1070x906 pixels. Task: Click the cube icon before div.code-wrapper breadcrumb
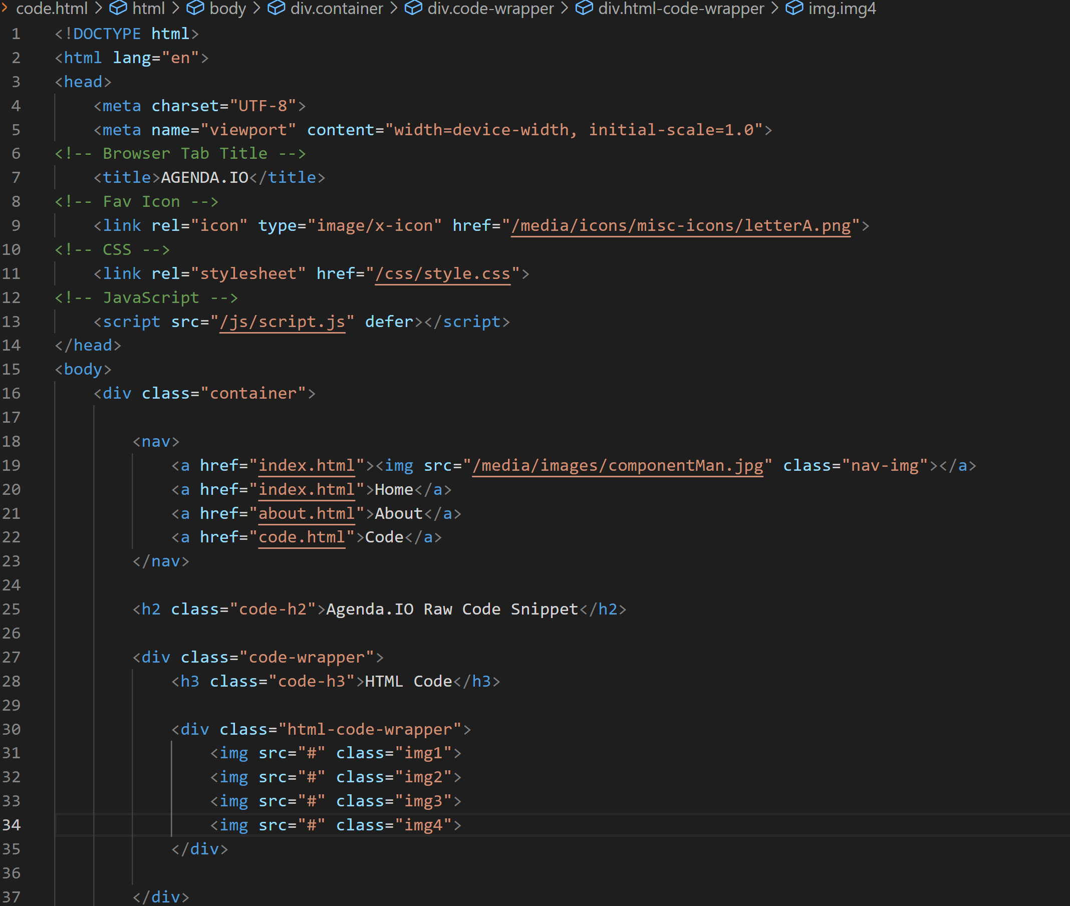point(413,8)
